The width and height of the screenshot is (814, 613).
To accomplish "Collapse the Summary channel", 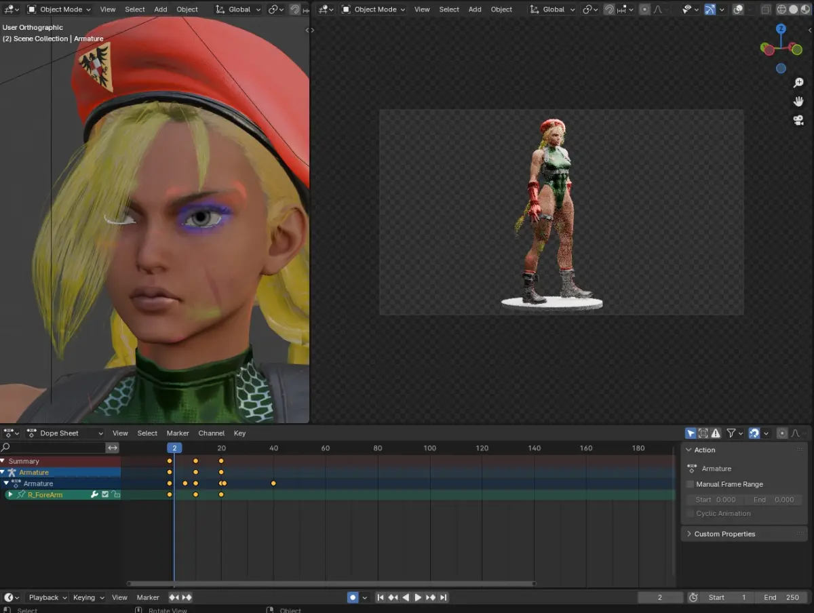I will click(x=3, y=461).
